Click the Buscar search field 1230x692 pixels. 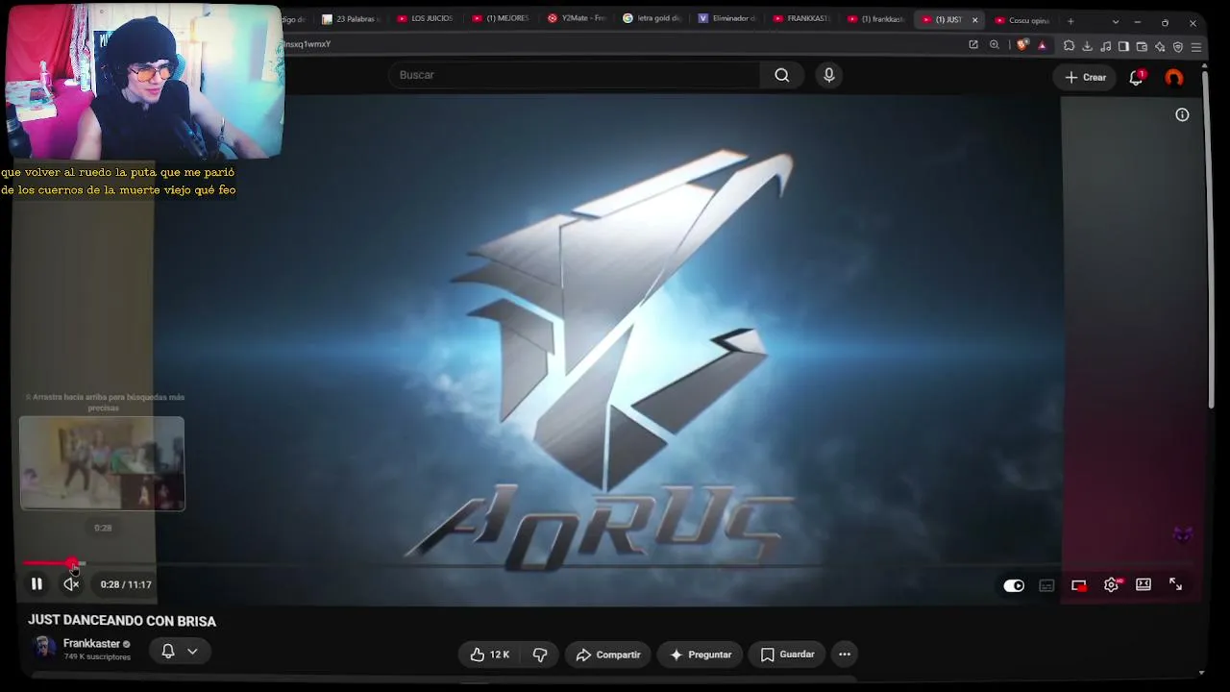573,75
